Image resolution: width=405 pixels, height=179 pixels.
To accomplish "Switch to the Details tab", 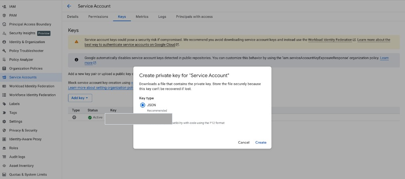I will (73, 17).
